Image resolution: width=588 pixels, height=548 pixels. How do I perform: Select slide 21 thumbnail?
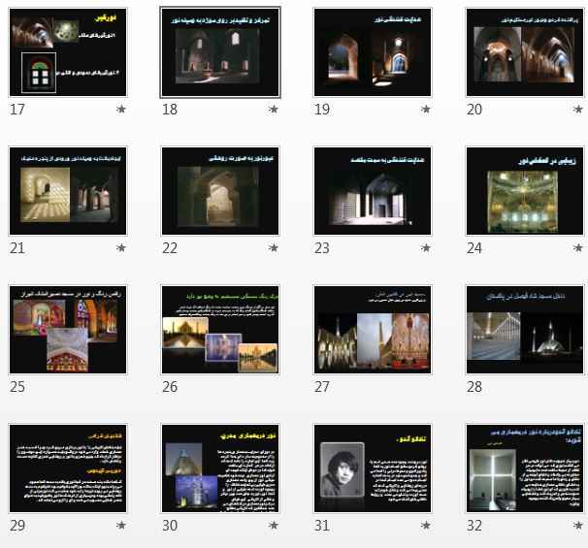[67, 191]
